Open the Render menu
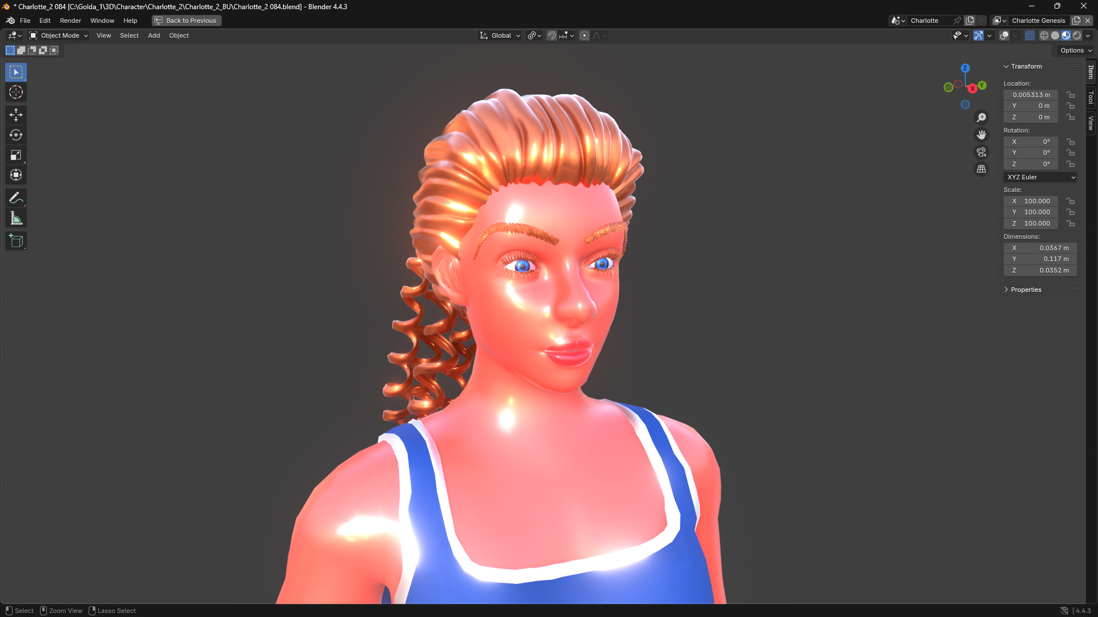This screenshot has width=1098, height=617. click(70, 21)
